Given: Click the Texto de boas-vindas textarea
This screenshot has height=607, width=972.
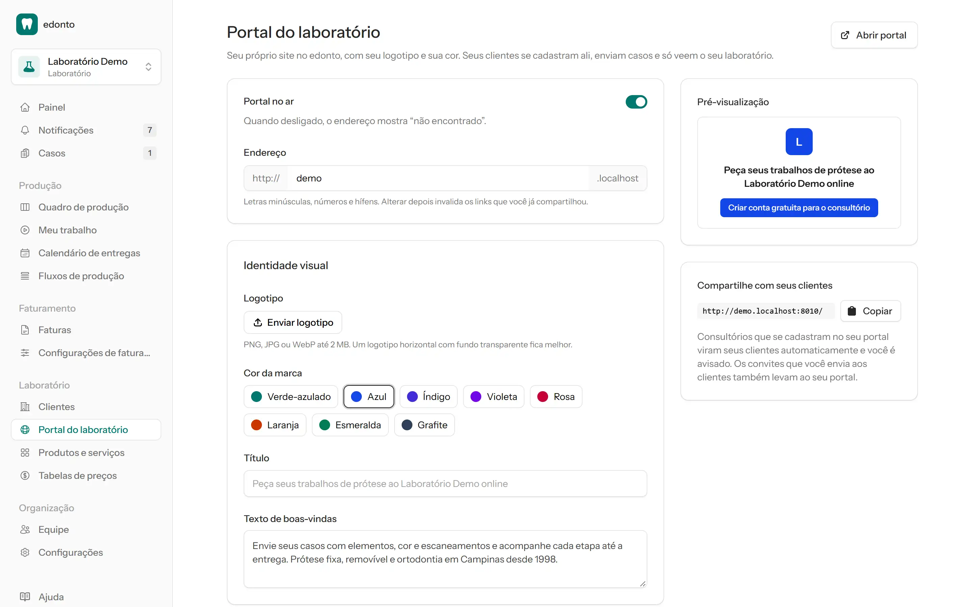Looking at the screenshot, I should (x=445, y=559).
